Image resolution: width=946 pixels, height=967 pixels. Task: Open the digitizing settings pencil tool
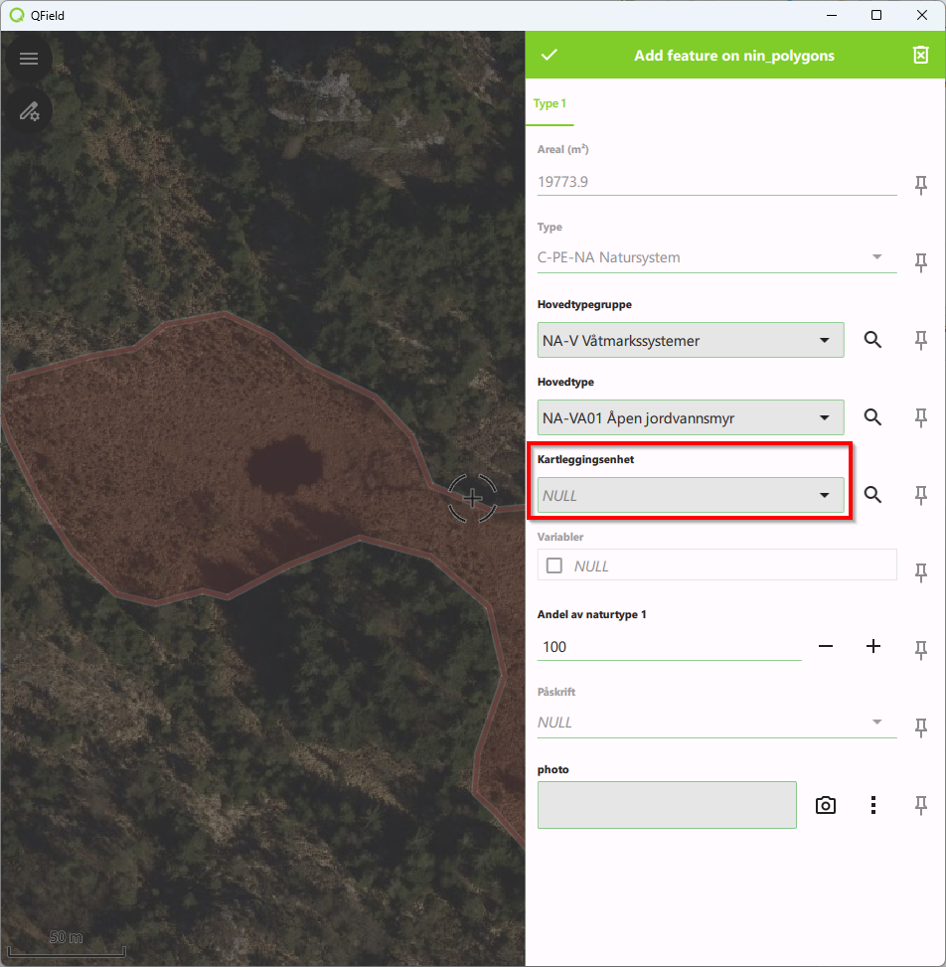tap(29, 110)
